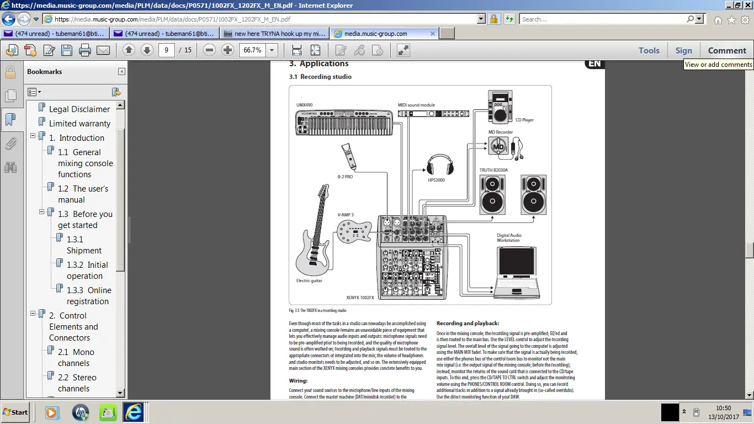Screen dimensions: 754x424
Task: Switch to read mode full-screen icon
Action: tap(403, 50)
